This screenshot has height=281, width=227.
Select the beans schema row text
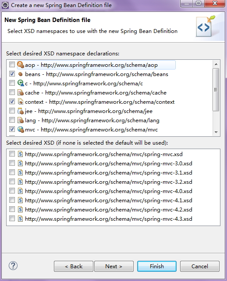pyautogui.click(x=96, y=74)
